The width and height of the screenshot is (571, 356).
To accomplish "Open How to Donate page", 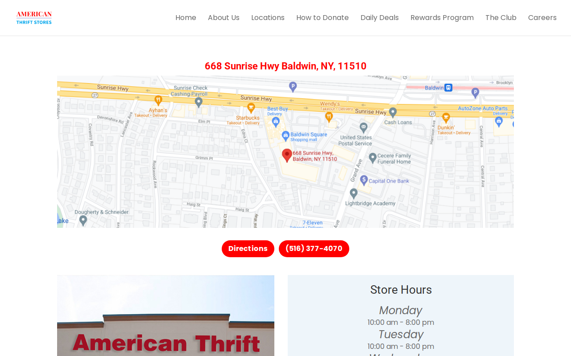I will [323, 18].
